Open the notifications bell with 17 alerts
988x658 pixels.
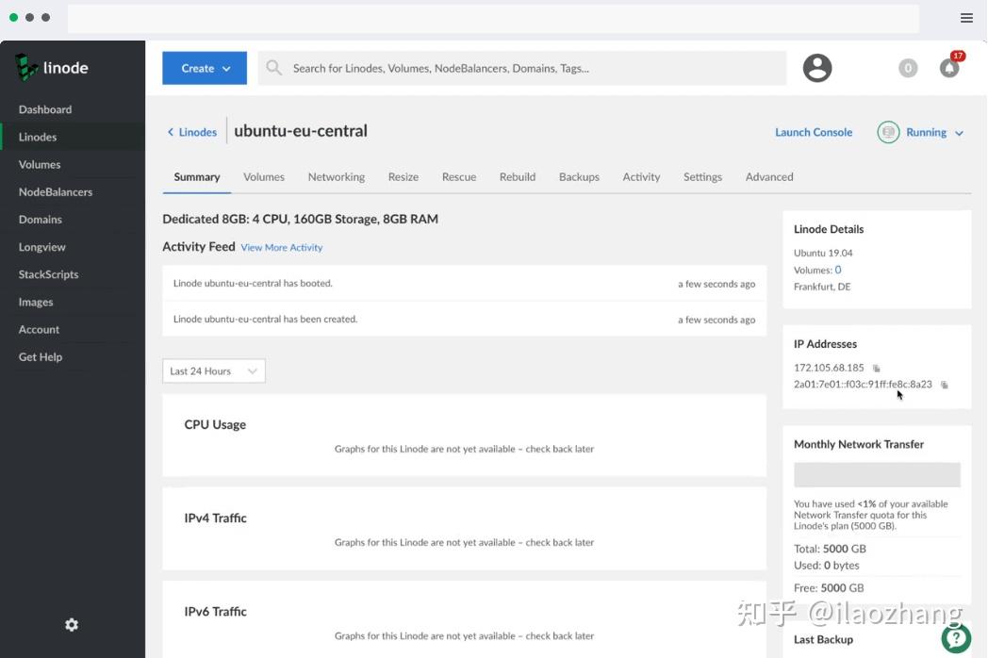coord(949,68)
